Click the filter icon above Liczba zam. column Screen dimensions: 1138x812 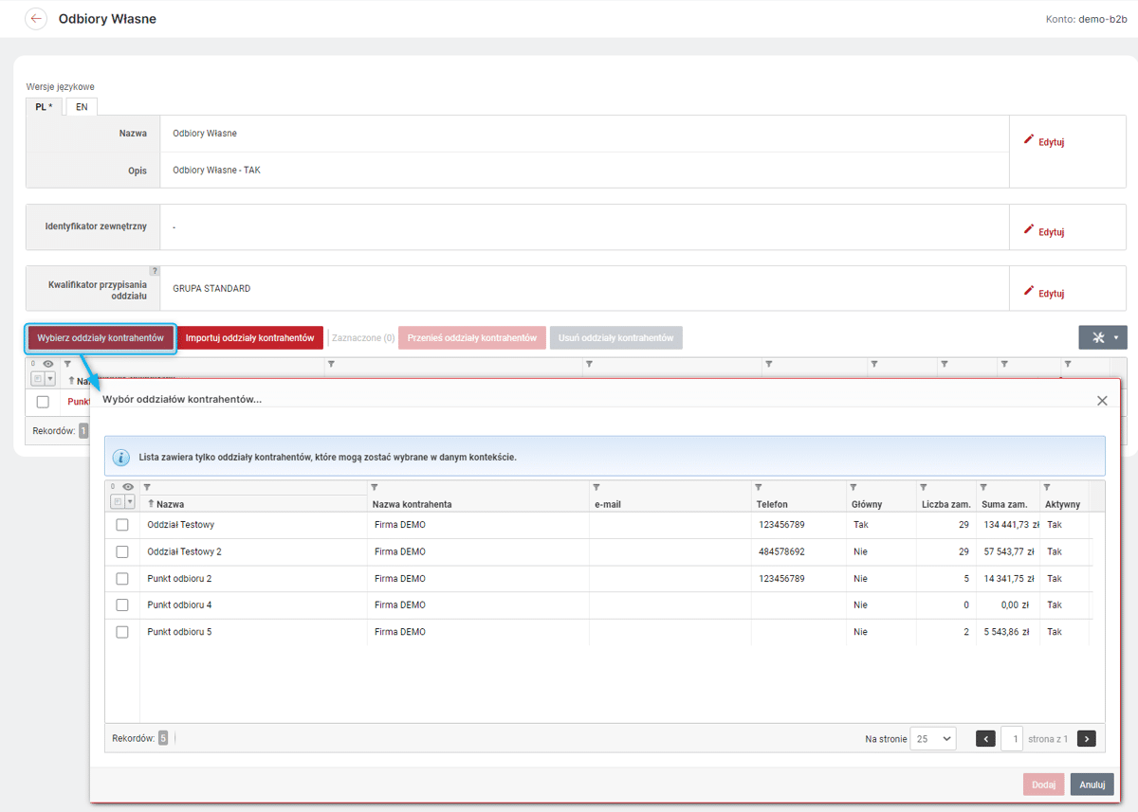[924, 487]
